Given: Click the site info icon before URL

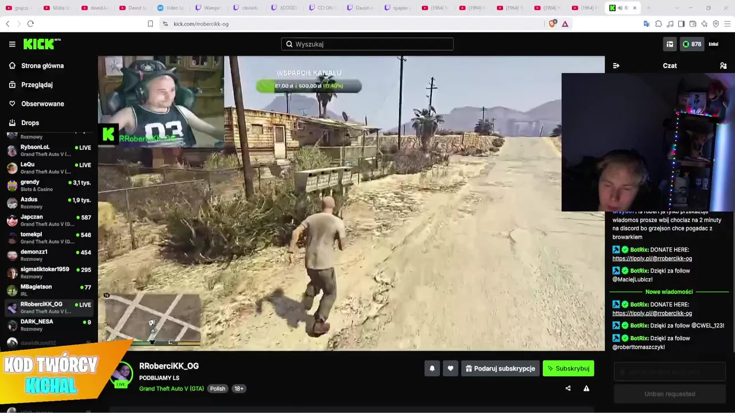Looking at the screenshot, I should (x=165, y=24).
